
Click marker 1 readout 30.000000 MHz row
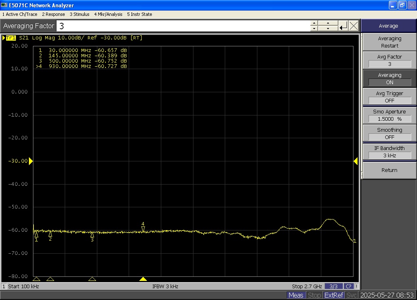(82, 50)
